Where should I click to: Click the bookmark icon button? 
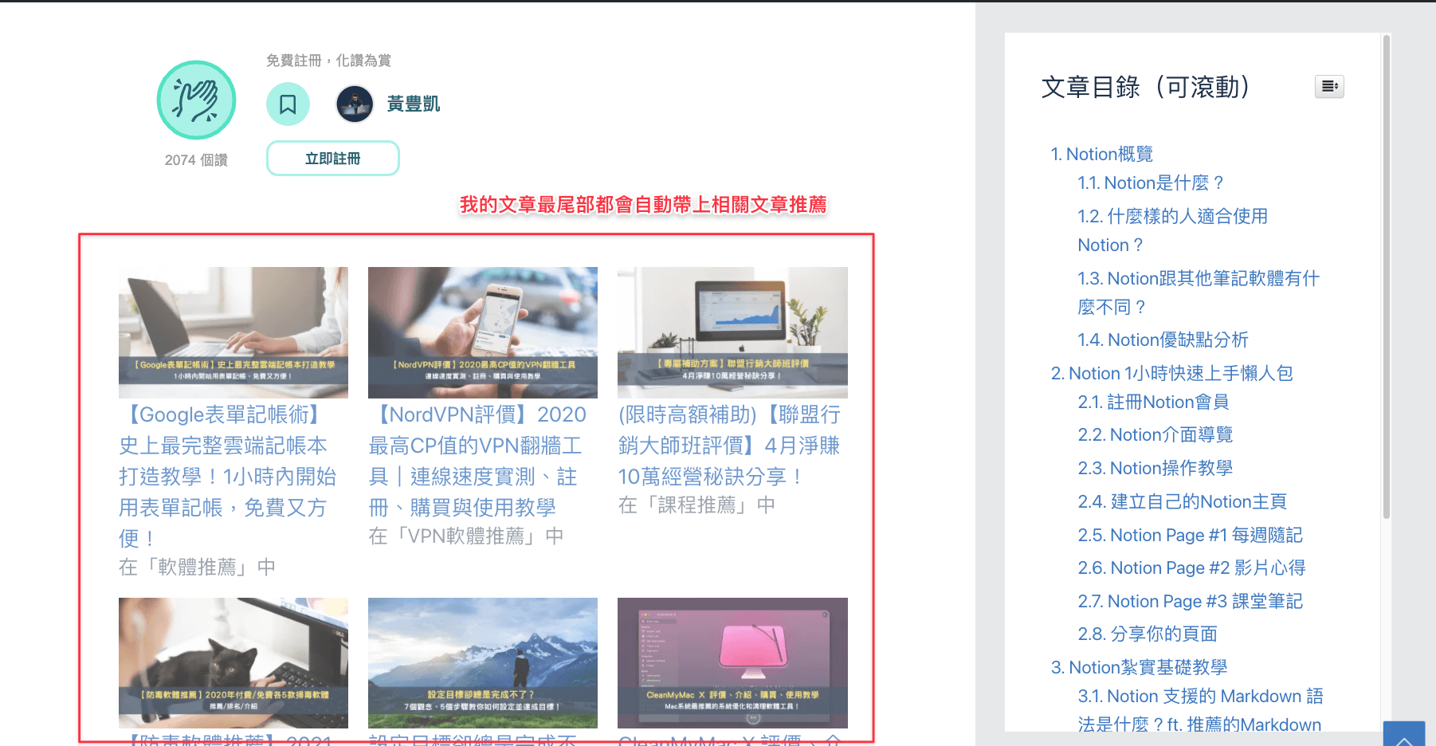tap(288, 104)
